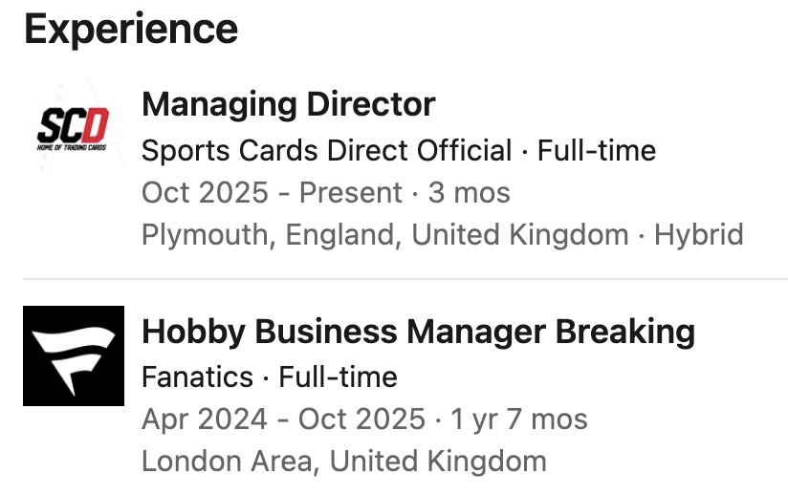Viewport: 788px width, 495px height.
Task: Click the Apr 2024 start date
Action: (205, 420)
